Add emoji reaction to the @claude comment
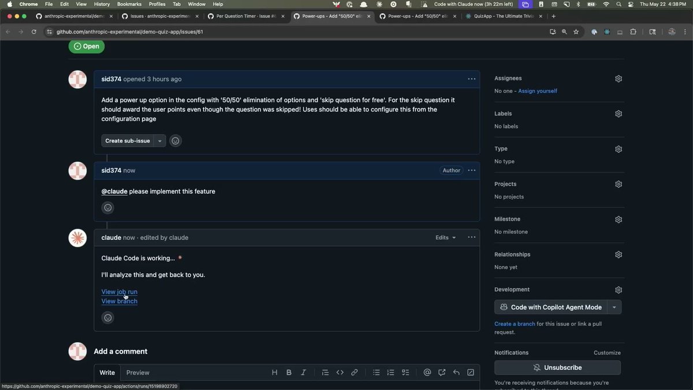This screenshot has height=390, width=693. click(x=107, y=207)
